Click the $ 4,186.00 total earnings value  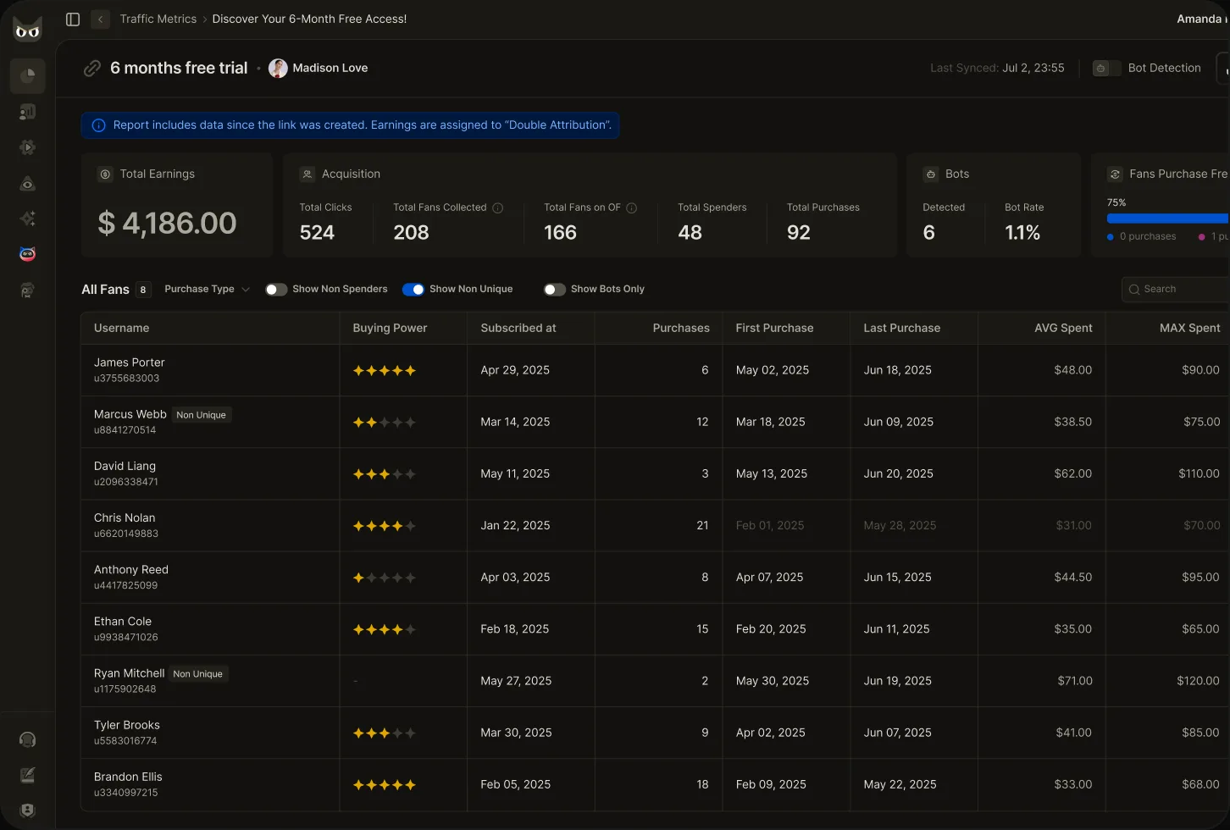[167, 224]
